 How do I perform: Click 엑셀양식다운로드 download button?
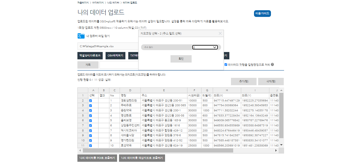(x=90, y=56)
